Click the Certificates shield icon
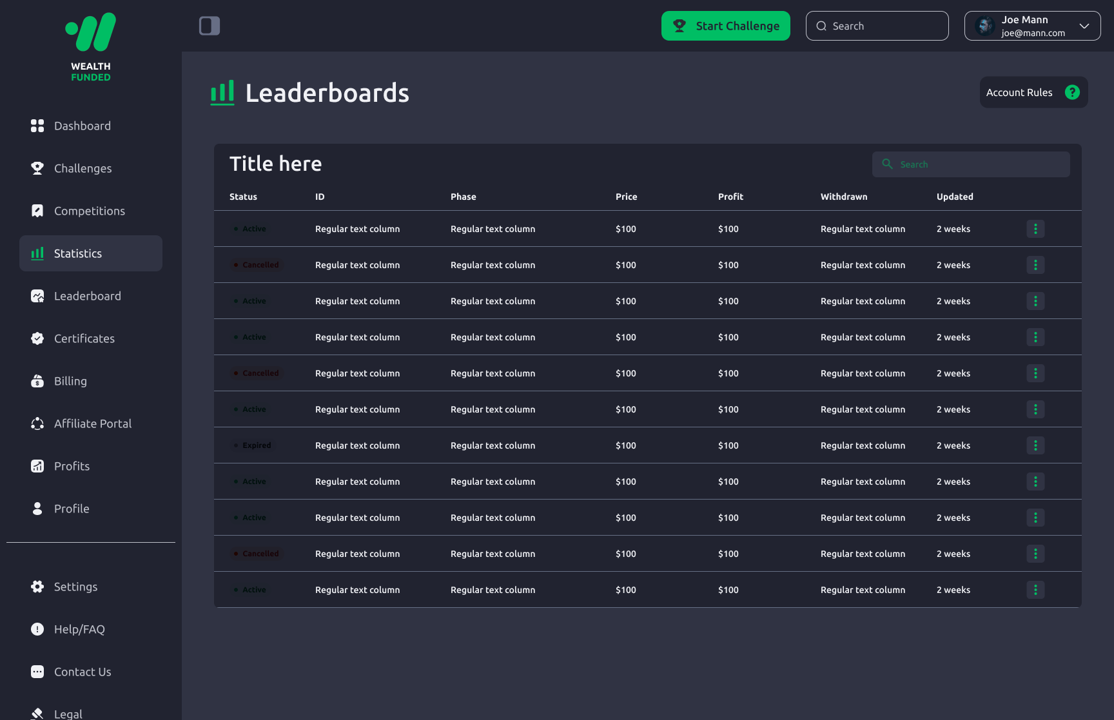1114x720 pixels. pyautogui.click(x=37, y=338)
